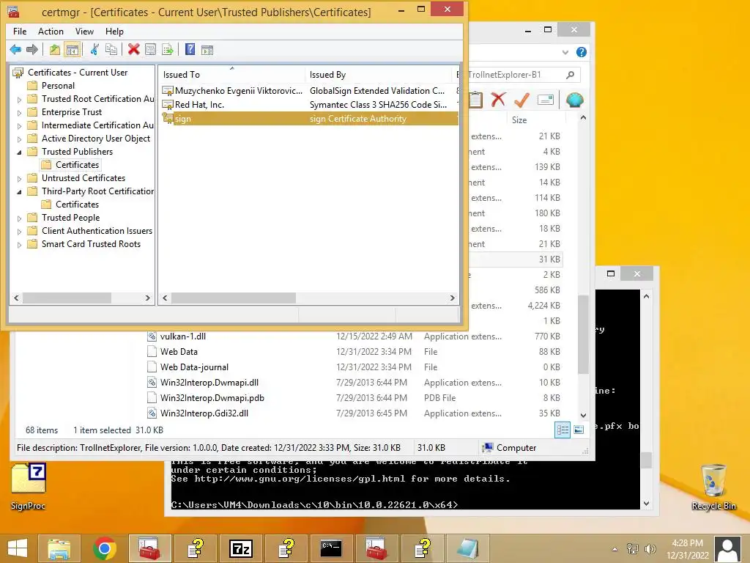750x563 pixels.
Task: Click the Explorer file list vertical scrollbar
Action: click(583, 335)
